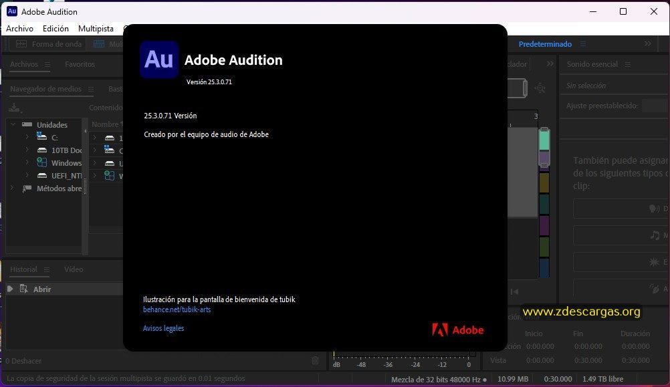Viewport: 670px width, 387px height.
Task: Click the Métodos abreviados shortcut icon
Action: [27, 188]
